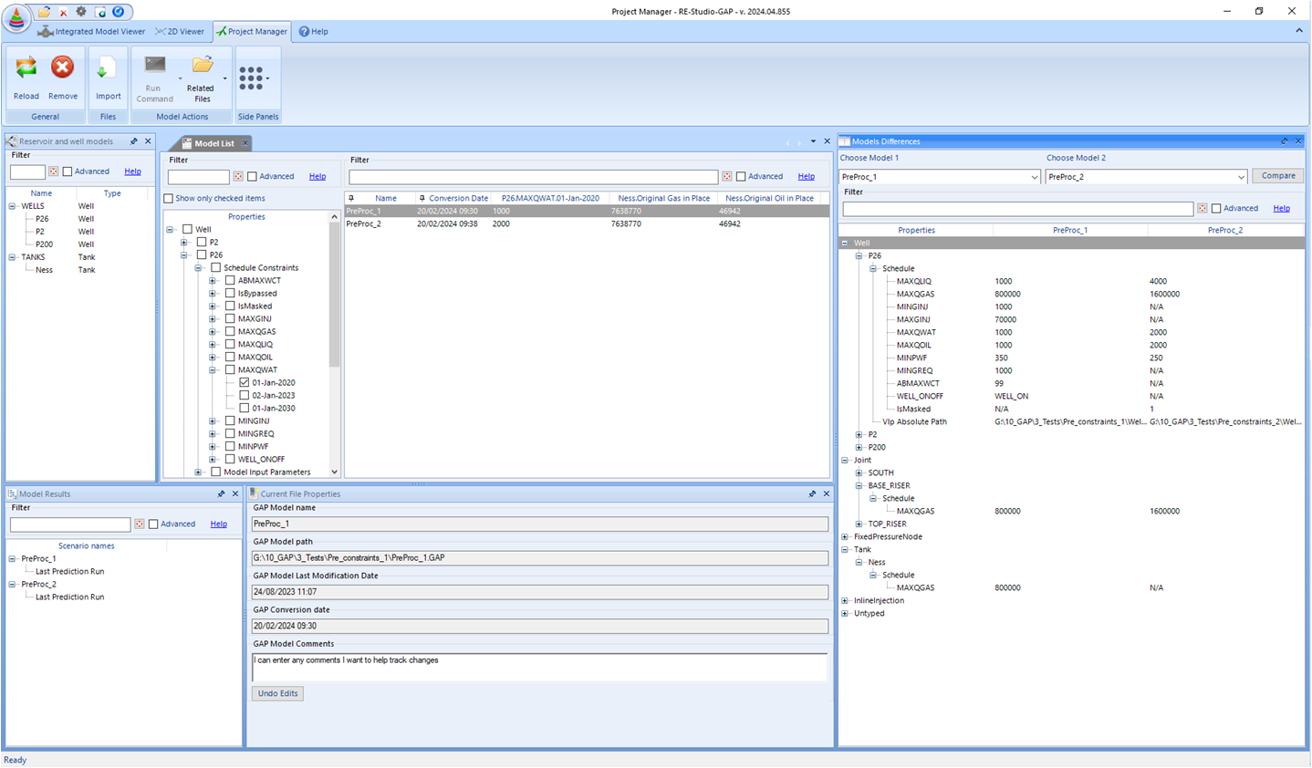Clear the Model Results filter
The height and width of the screenshot is (768, 1312).
[x=140, y=524]
